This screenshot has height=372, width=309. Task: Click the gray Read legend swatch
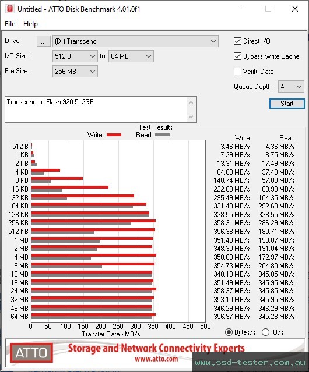point(162,135)
